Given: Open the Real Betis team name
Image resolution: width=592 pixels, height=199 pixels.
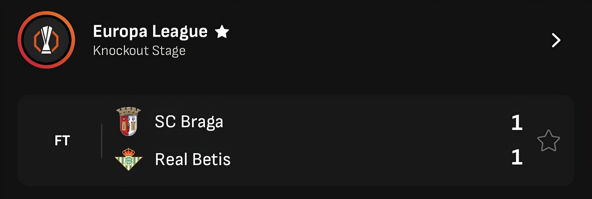Looking at the screenshot, I should [193, 160].
